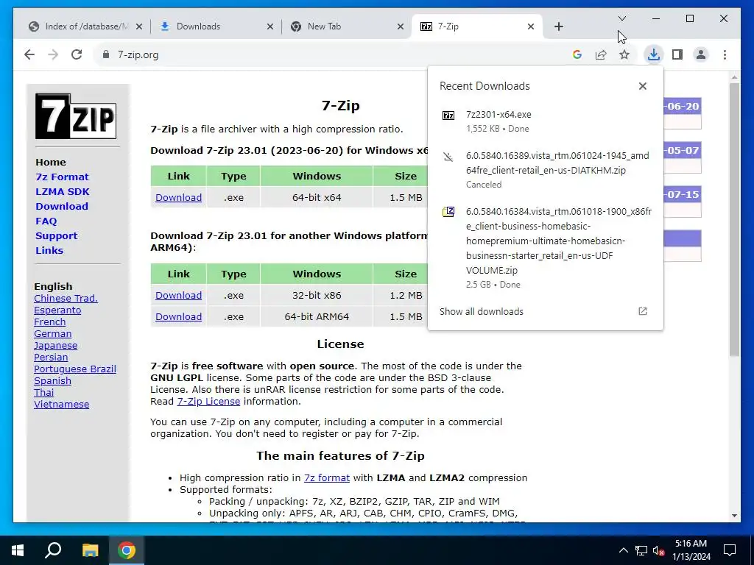Close the Recent Downloads popup
This screenshot has height=565, width=754.
click(642, 86)
